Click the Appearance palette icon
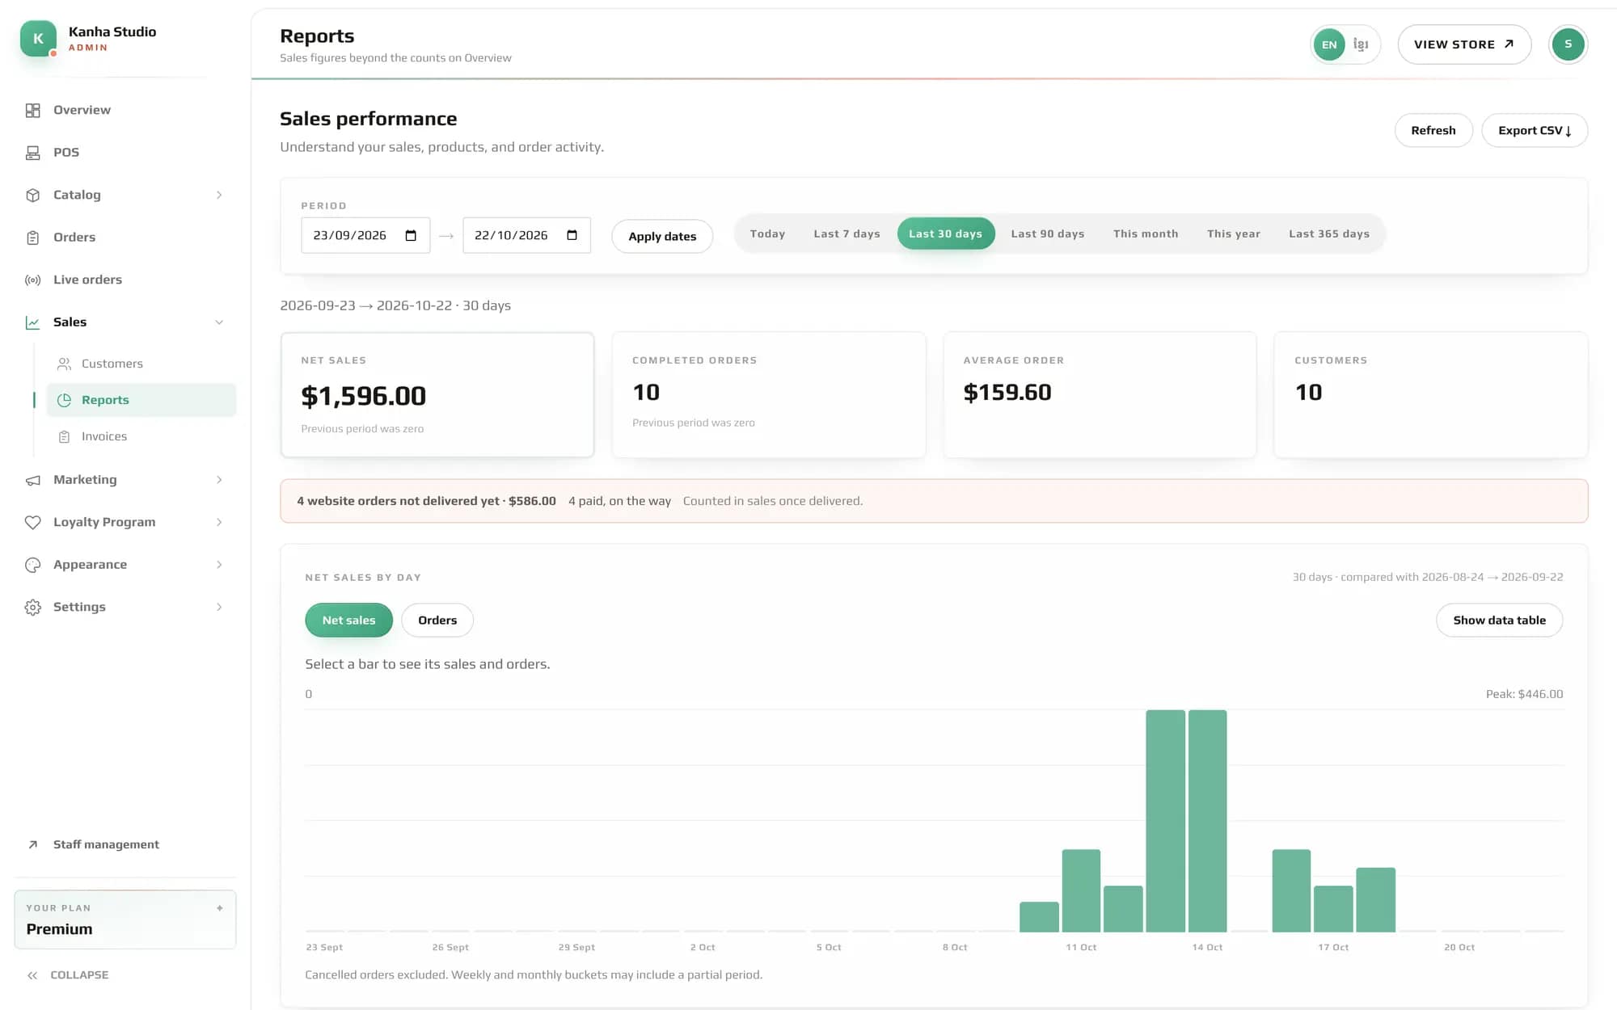Screen dimensions: 1617x1010 point(32,565)
